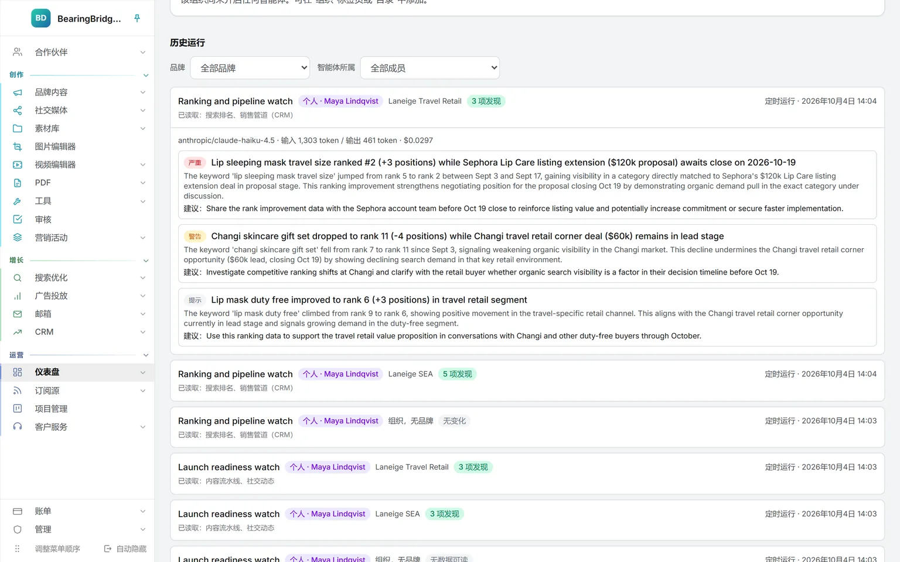
Task: Click the 账单 card icon
Action: click(18, 511)
